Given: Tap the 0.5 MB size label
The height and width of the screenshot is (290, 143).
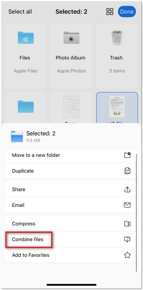Looking at the screenshot, I should coord(33,140).
